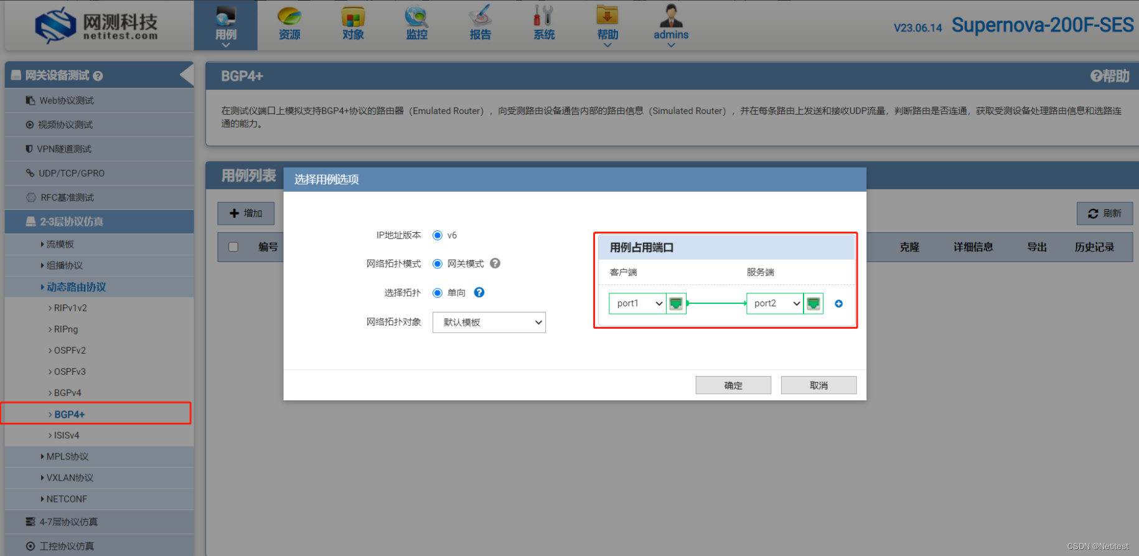This screenshot has width=1139, height=556.
Task: Expand the VXLAN协议 tree node
Action: [x=99, y=478]
